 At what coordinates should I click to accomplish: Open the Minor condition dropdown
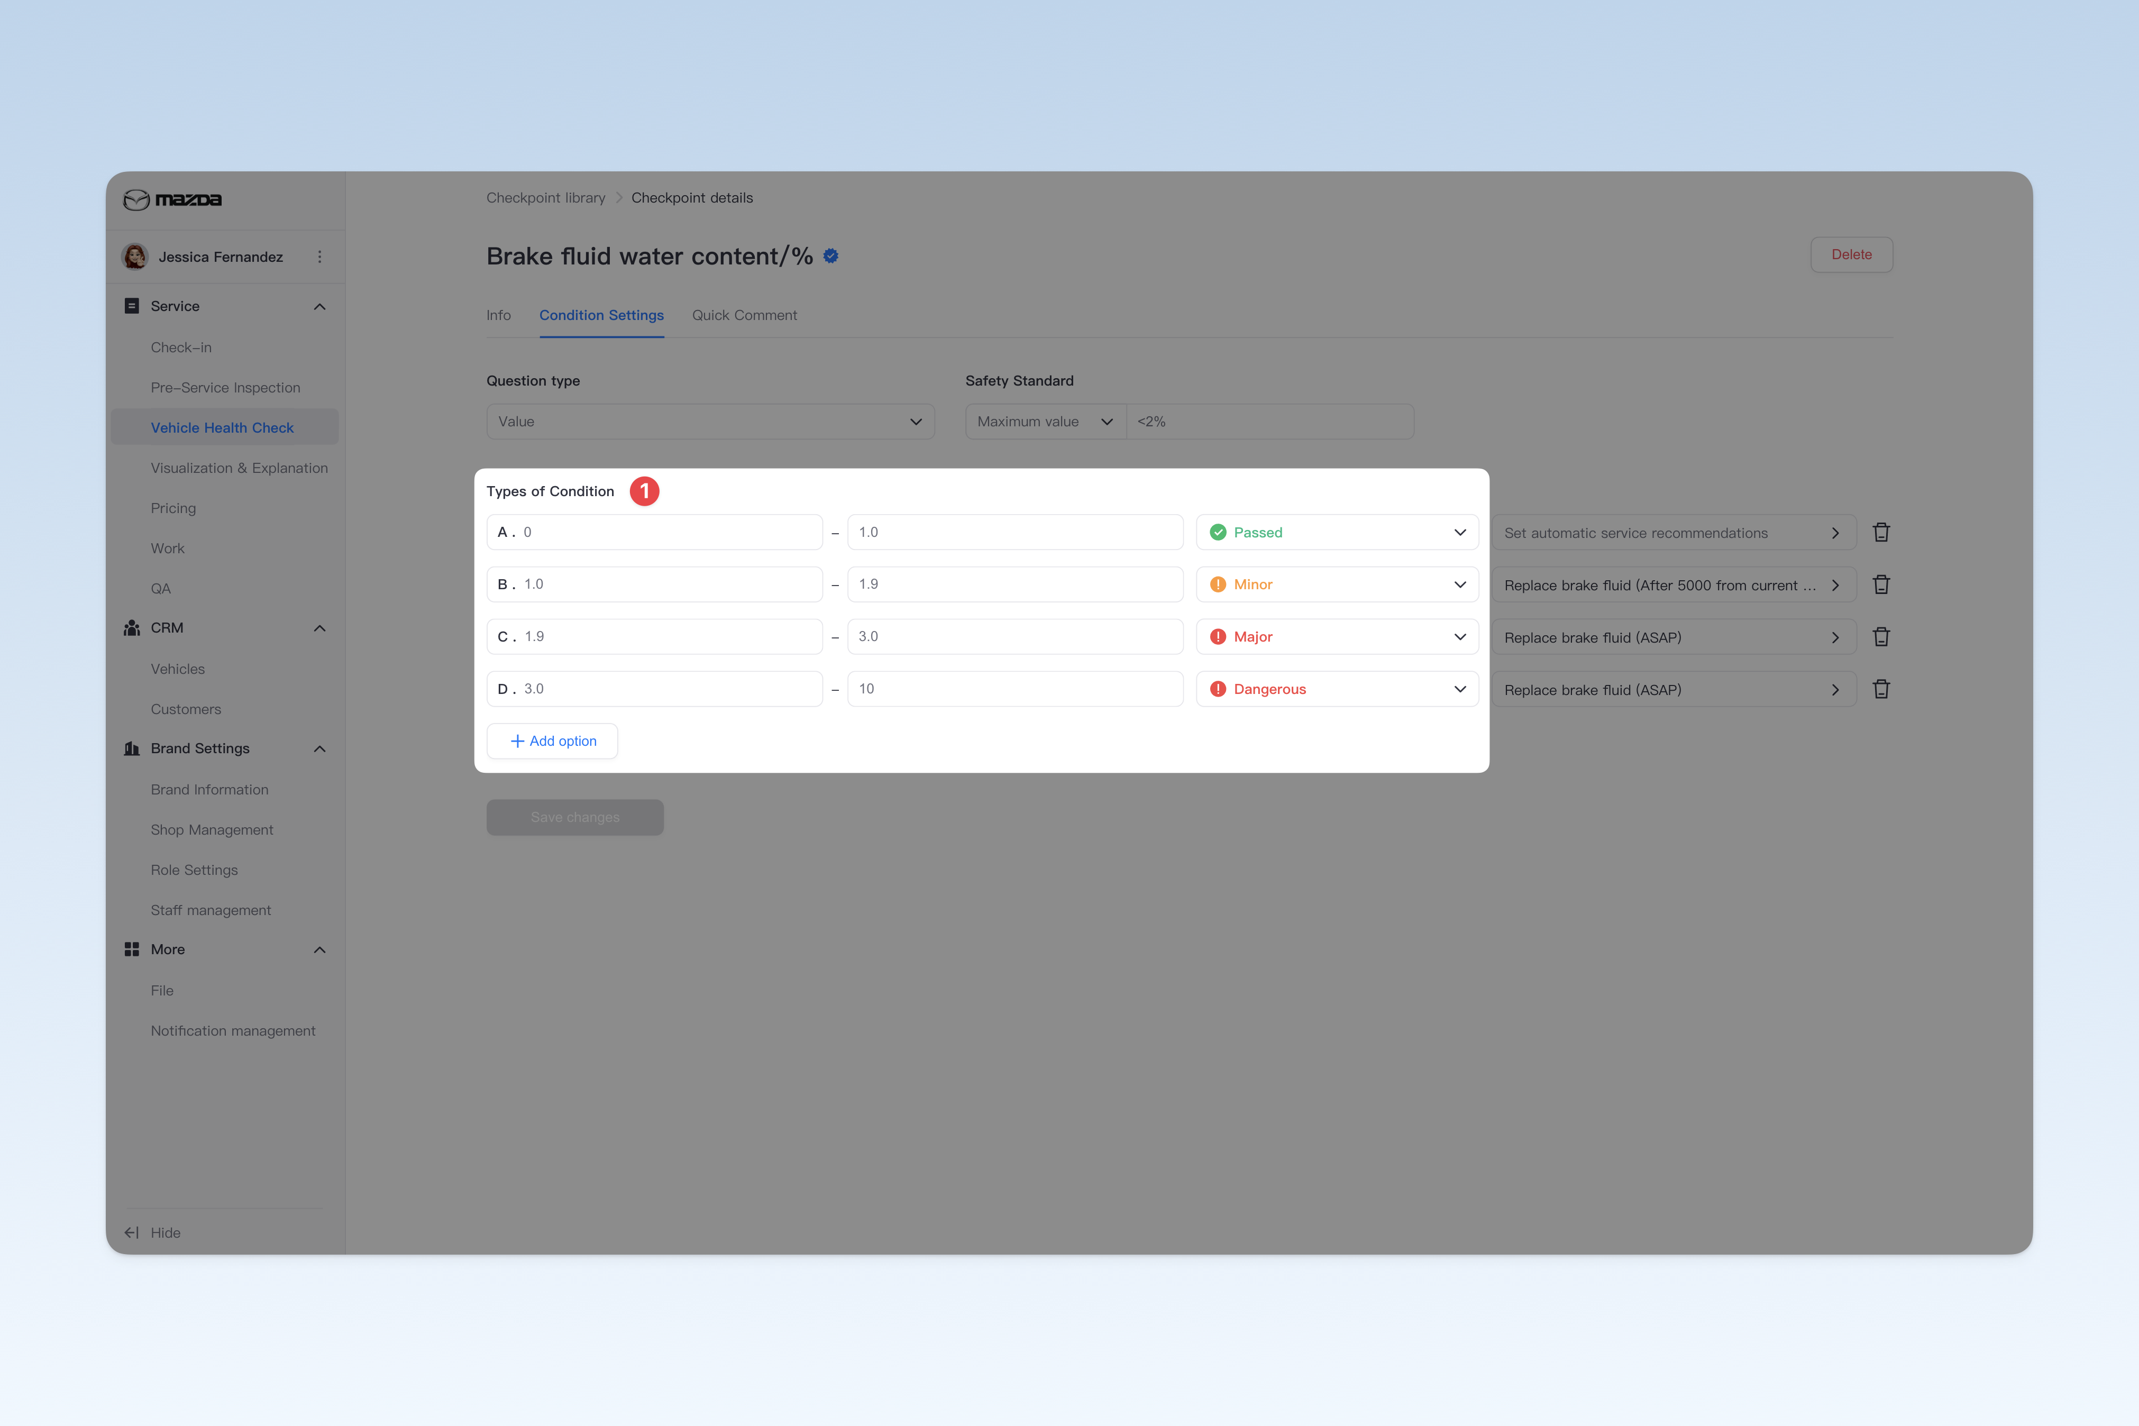tap(1337, 585)
